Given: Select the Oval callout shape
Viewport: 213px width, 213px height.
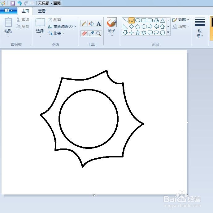Looking at the screenshot, I should (156, 33).
